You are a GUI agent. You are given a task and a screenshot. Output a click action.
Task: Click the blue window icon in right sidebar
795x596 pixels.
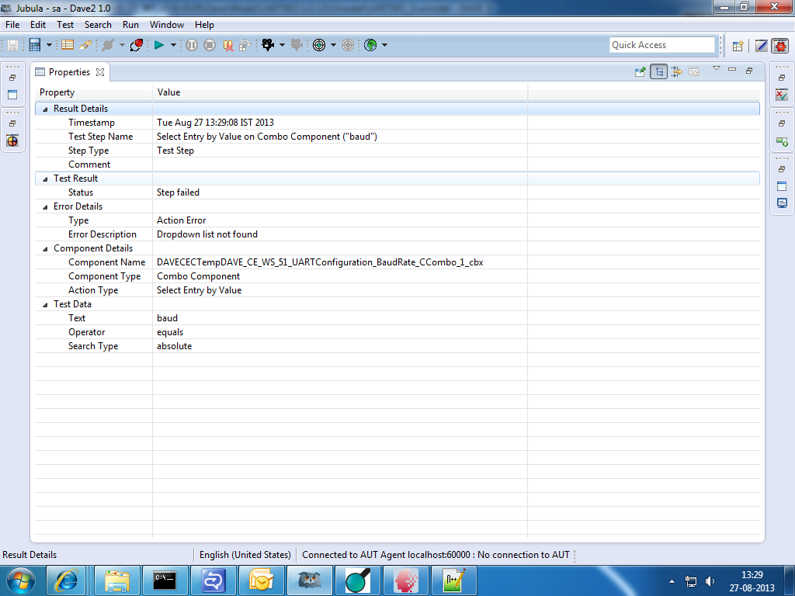pyautogui.click(x=782, y=186)
